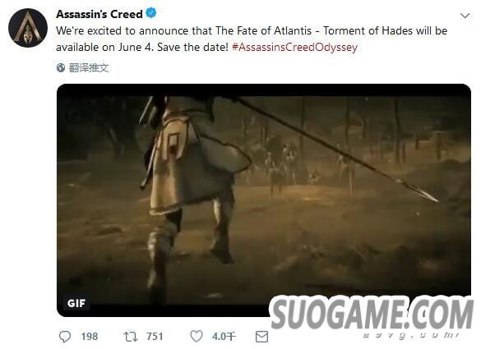The height and width of the screenshot is (349, 481).
Task: Click the Assassin's Creed profile avatar
Action: click(x=28, y=28)
